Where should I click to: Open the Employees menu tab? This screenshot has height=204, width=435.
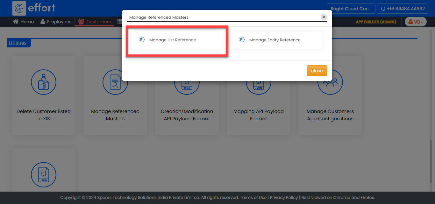tap(56, 22)
